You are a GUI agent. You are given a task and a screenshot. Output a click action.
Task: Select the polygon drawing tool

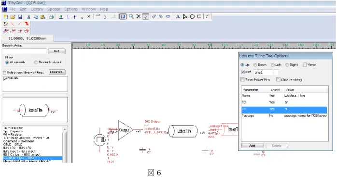click(x=185, y=17)
